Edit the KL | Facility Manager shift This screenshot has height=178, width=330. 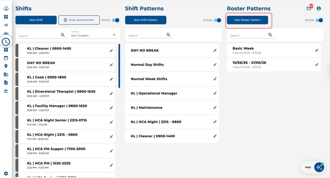click(111, 108)
